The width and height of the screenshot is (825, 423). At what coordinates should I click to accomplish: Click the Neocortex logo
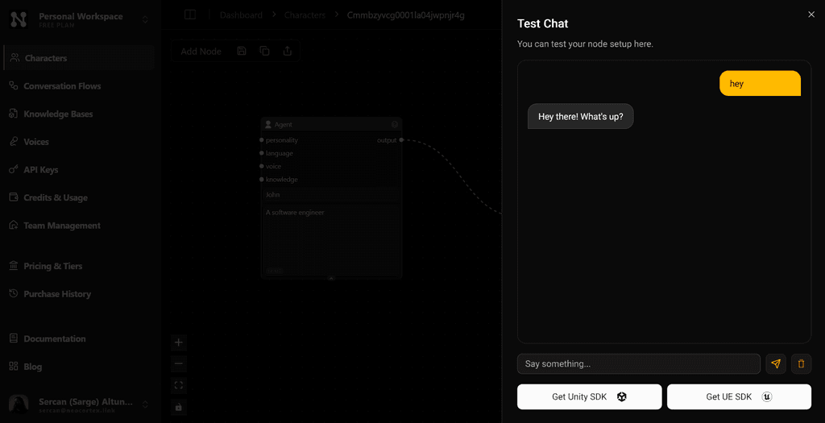point(19,19)
